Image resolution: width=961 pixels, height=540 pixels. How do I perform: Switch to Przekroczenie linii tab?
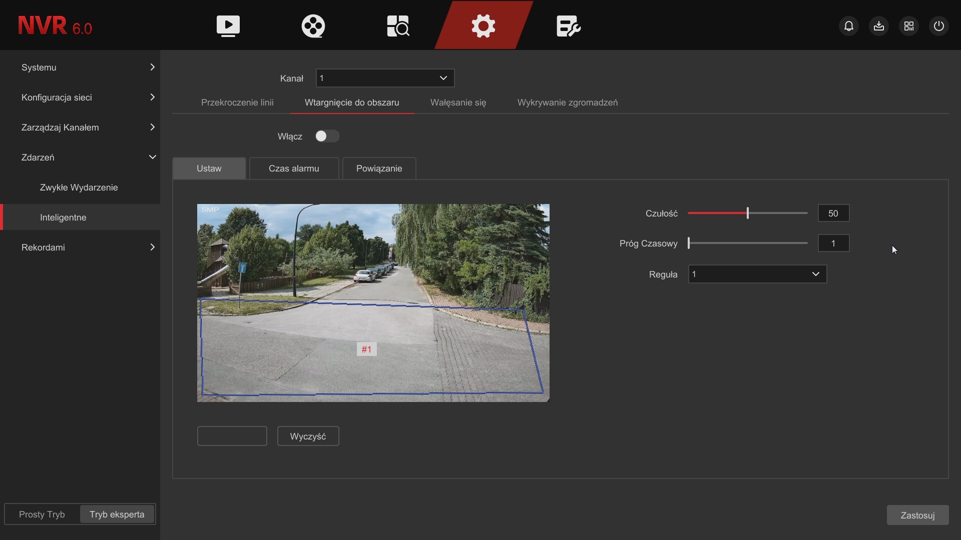tap(237, 102)
